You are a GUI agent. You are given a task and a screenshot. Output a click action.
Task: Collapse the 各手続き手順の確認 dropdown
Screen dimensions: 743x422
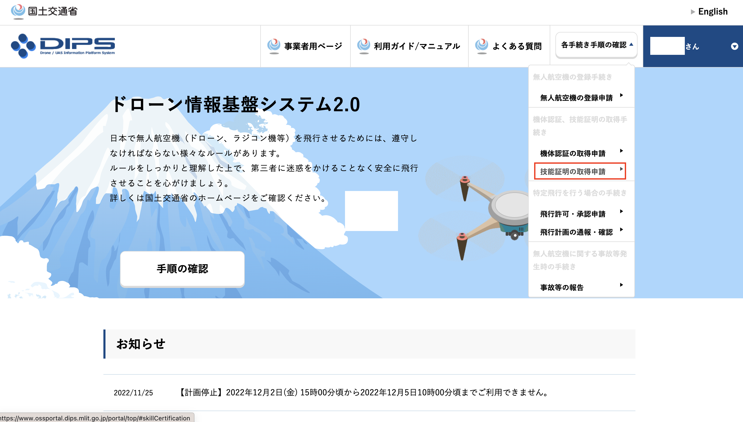click(596, 45)
